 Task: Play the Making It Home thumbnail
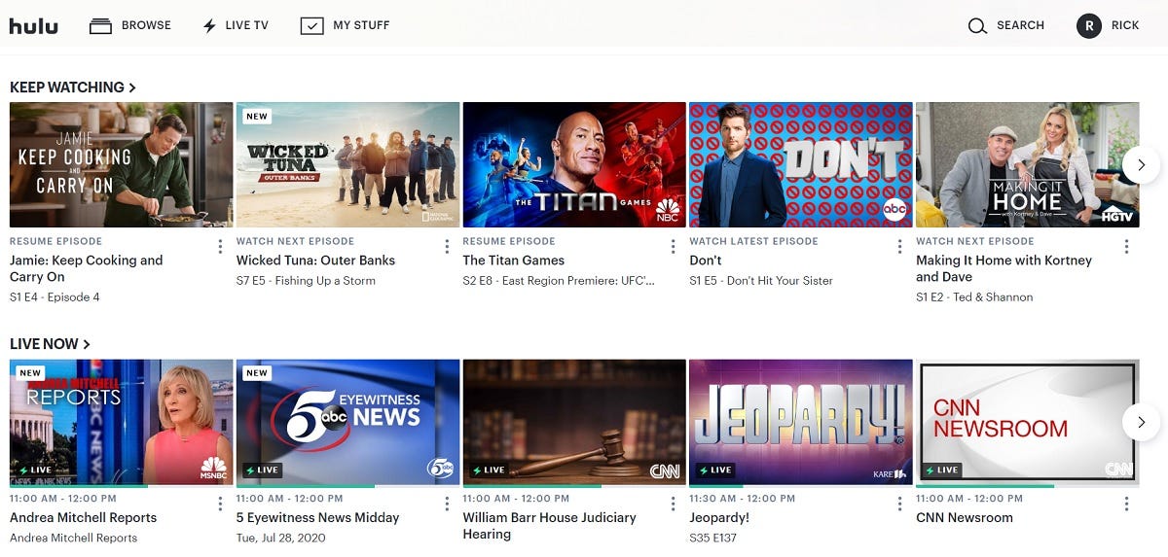[x=1028, y=165]
